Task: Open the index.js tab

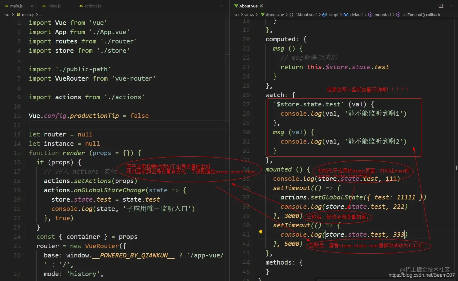Action: click(x=54, y=6)
